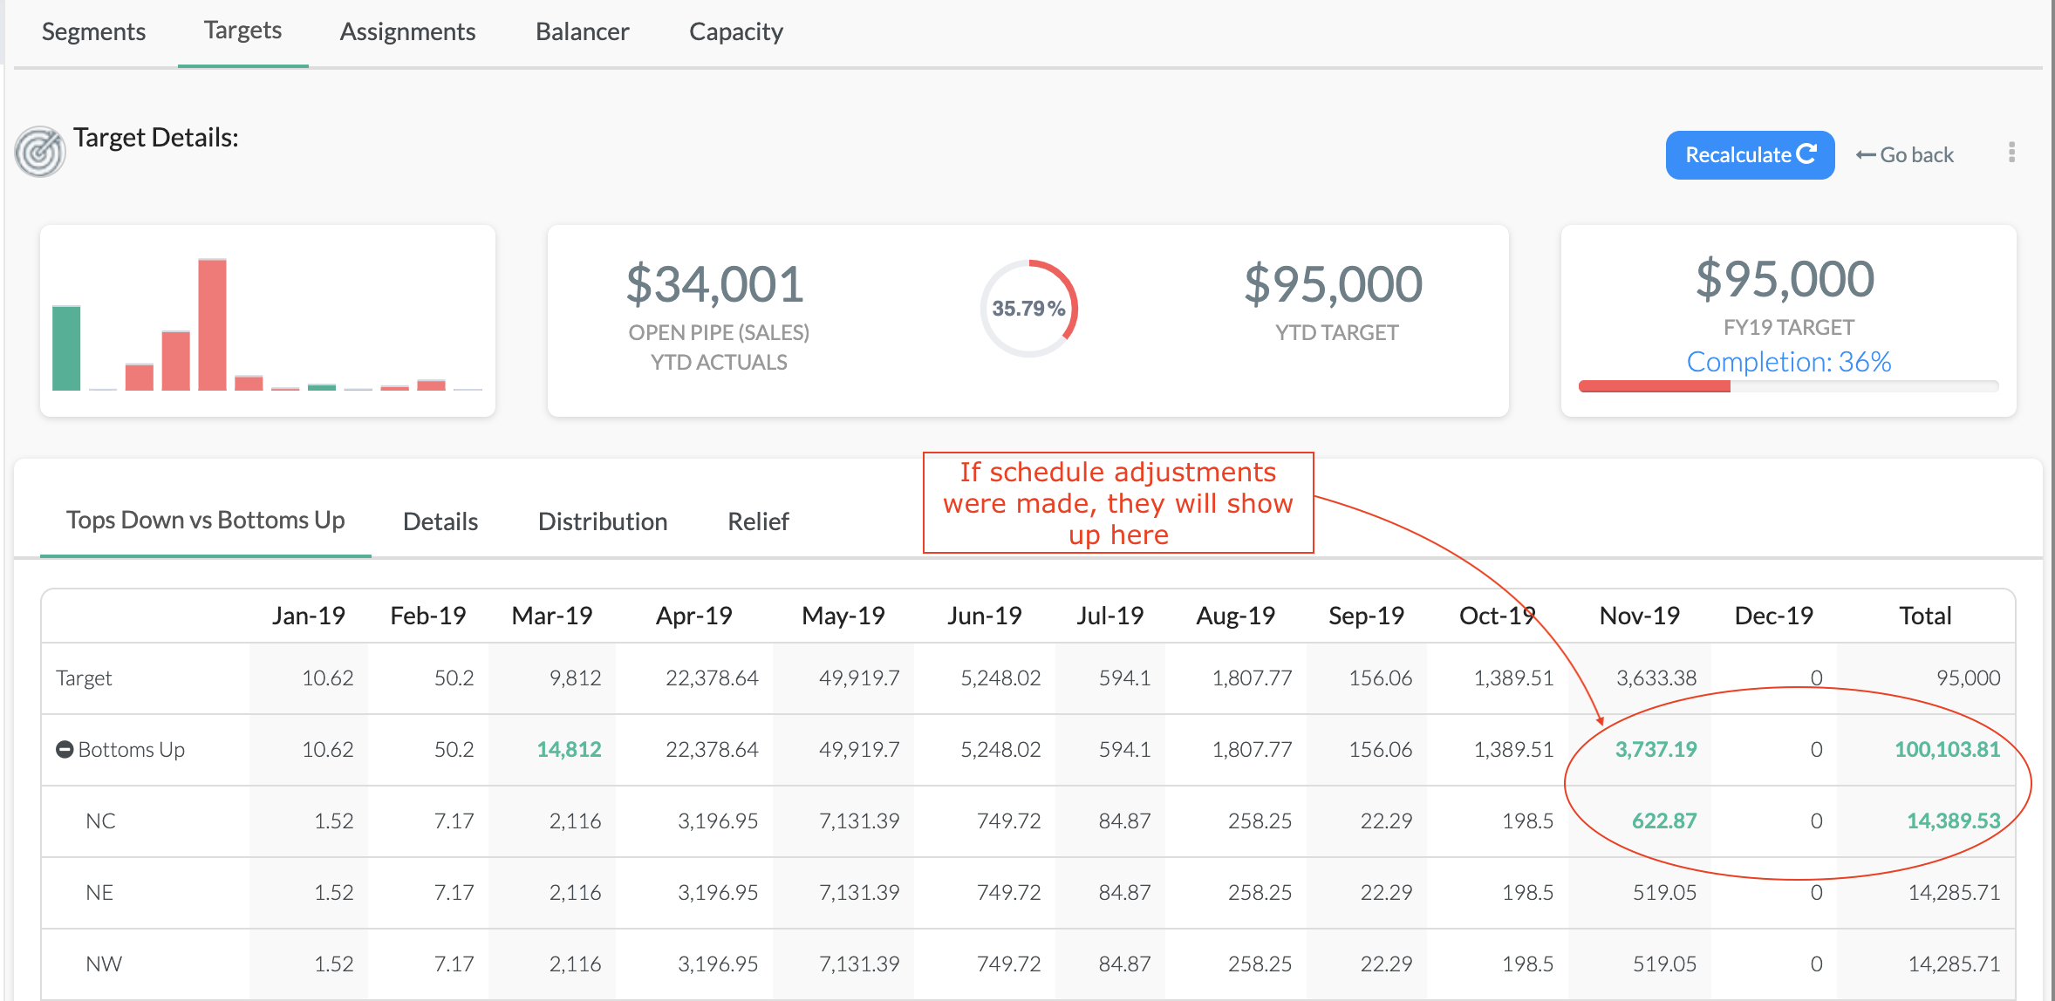Click the $34,001 open pipe value

pyautogui.click(x=715, y=284)
